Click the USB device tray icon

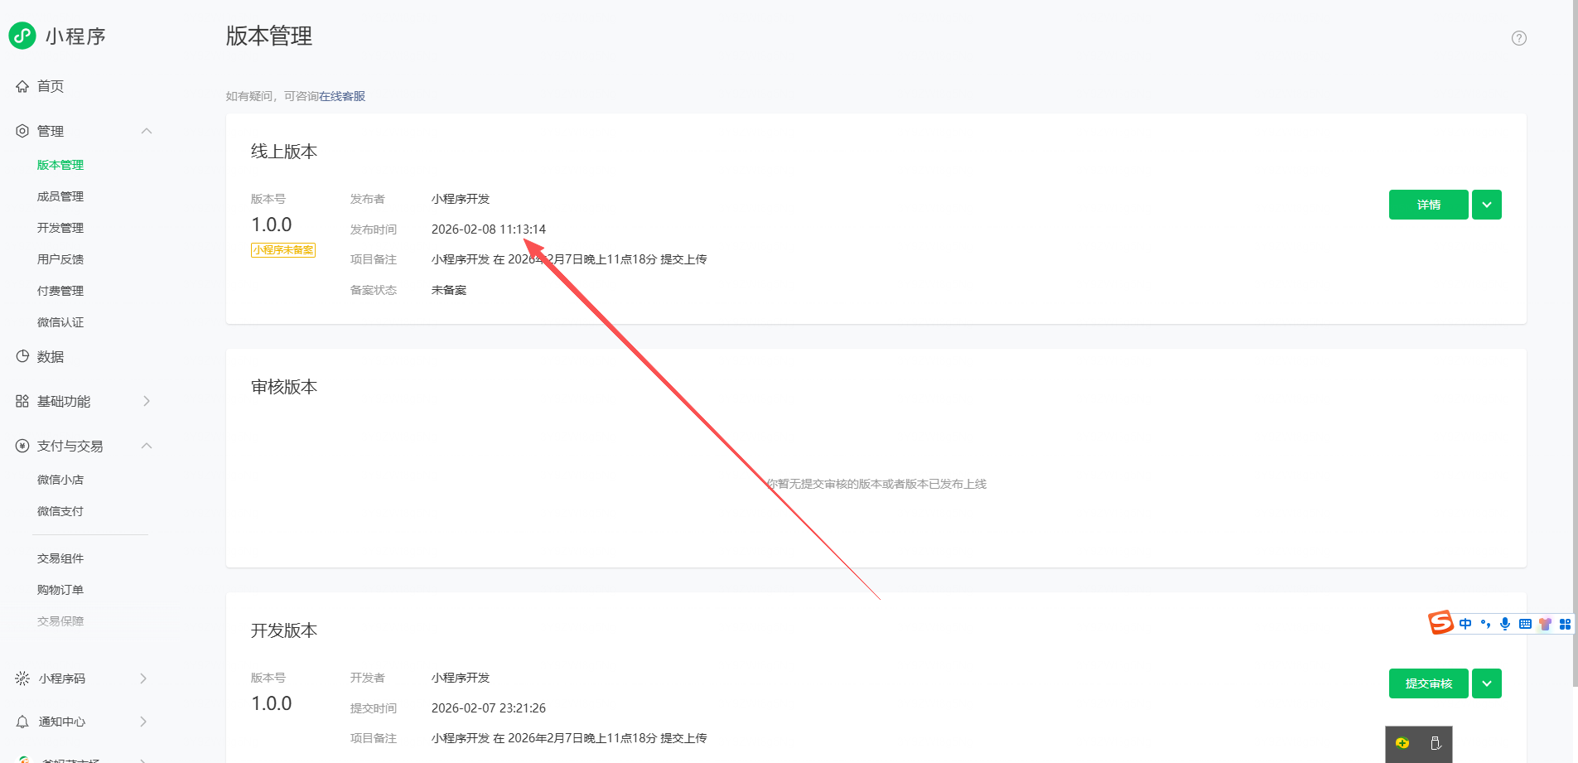[1436, 743]
